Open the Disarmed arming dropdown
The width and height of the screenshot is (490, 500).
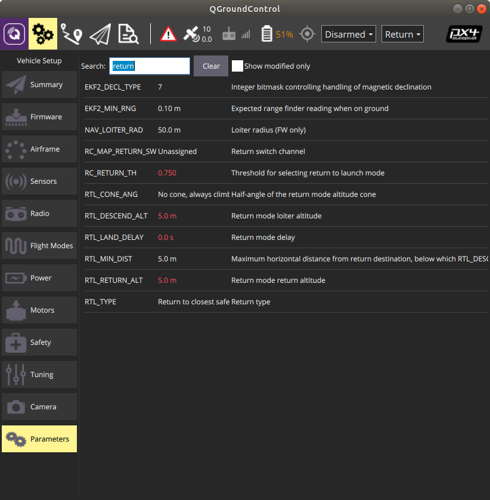(x=349, y=34)
